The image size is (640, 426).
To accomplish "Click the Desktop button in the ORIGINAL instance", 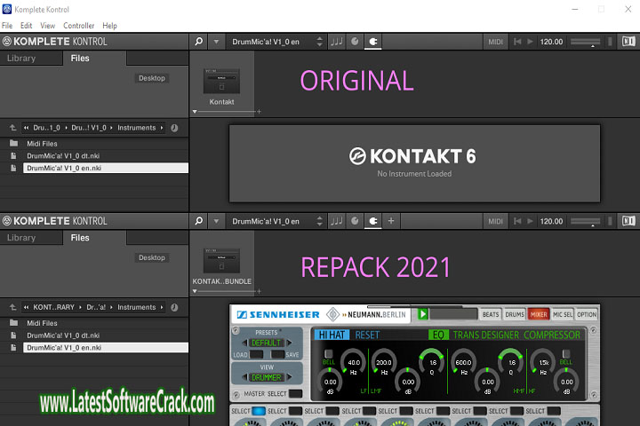I will tap(151, 78).
